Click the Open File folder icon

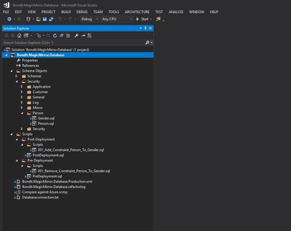point(39,19)
